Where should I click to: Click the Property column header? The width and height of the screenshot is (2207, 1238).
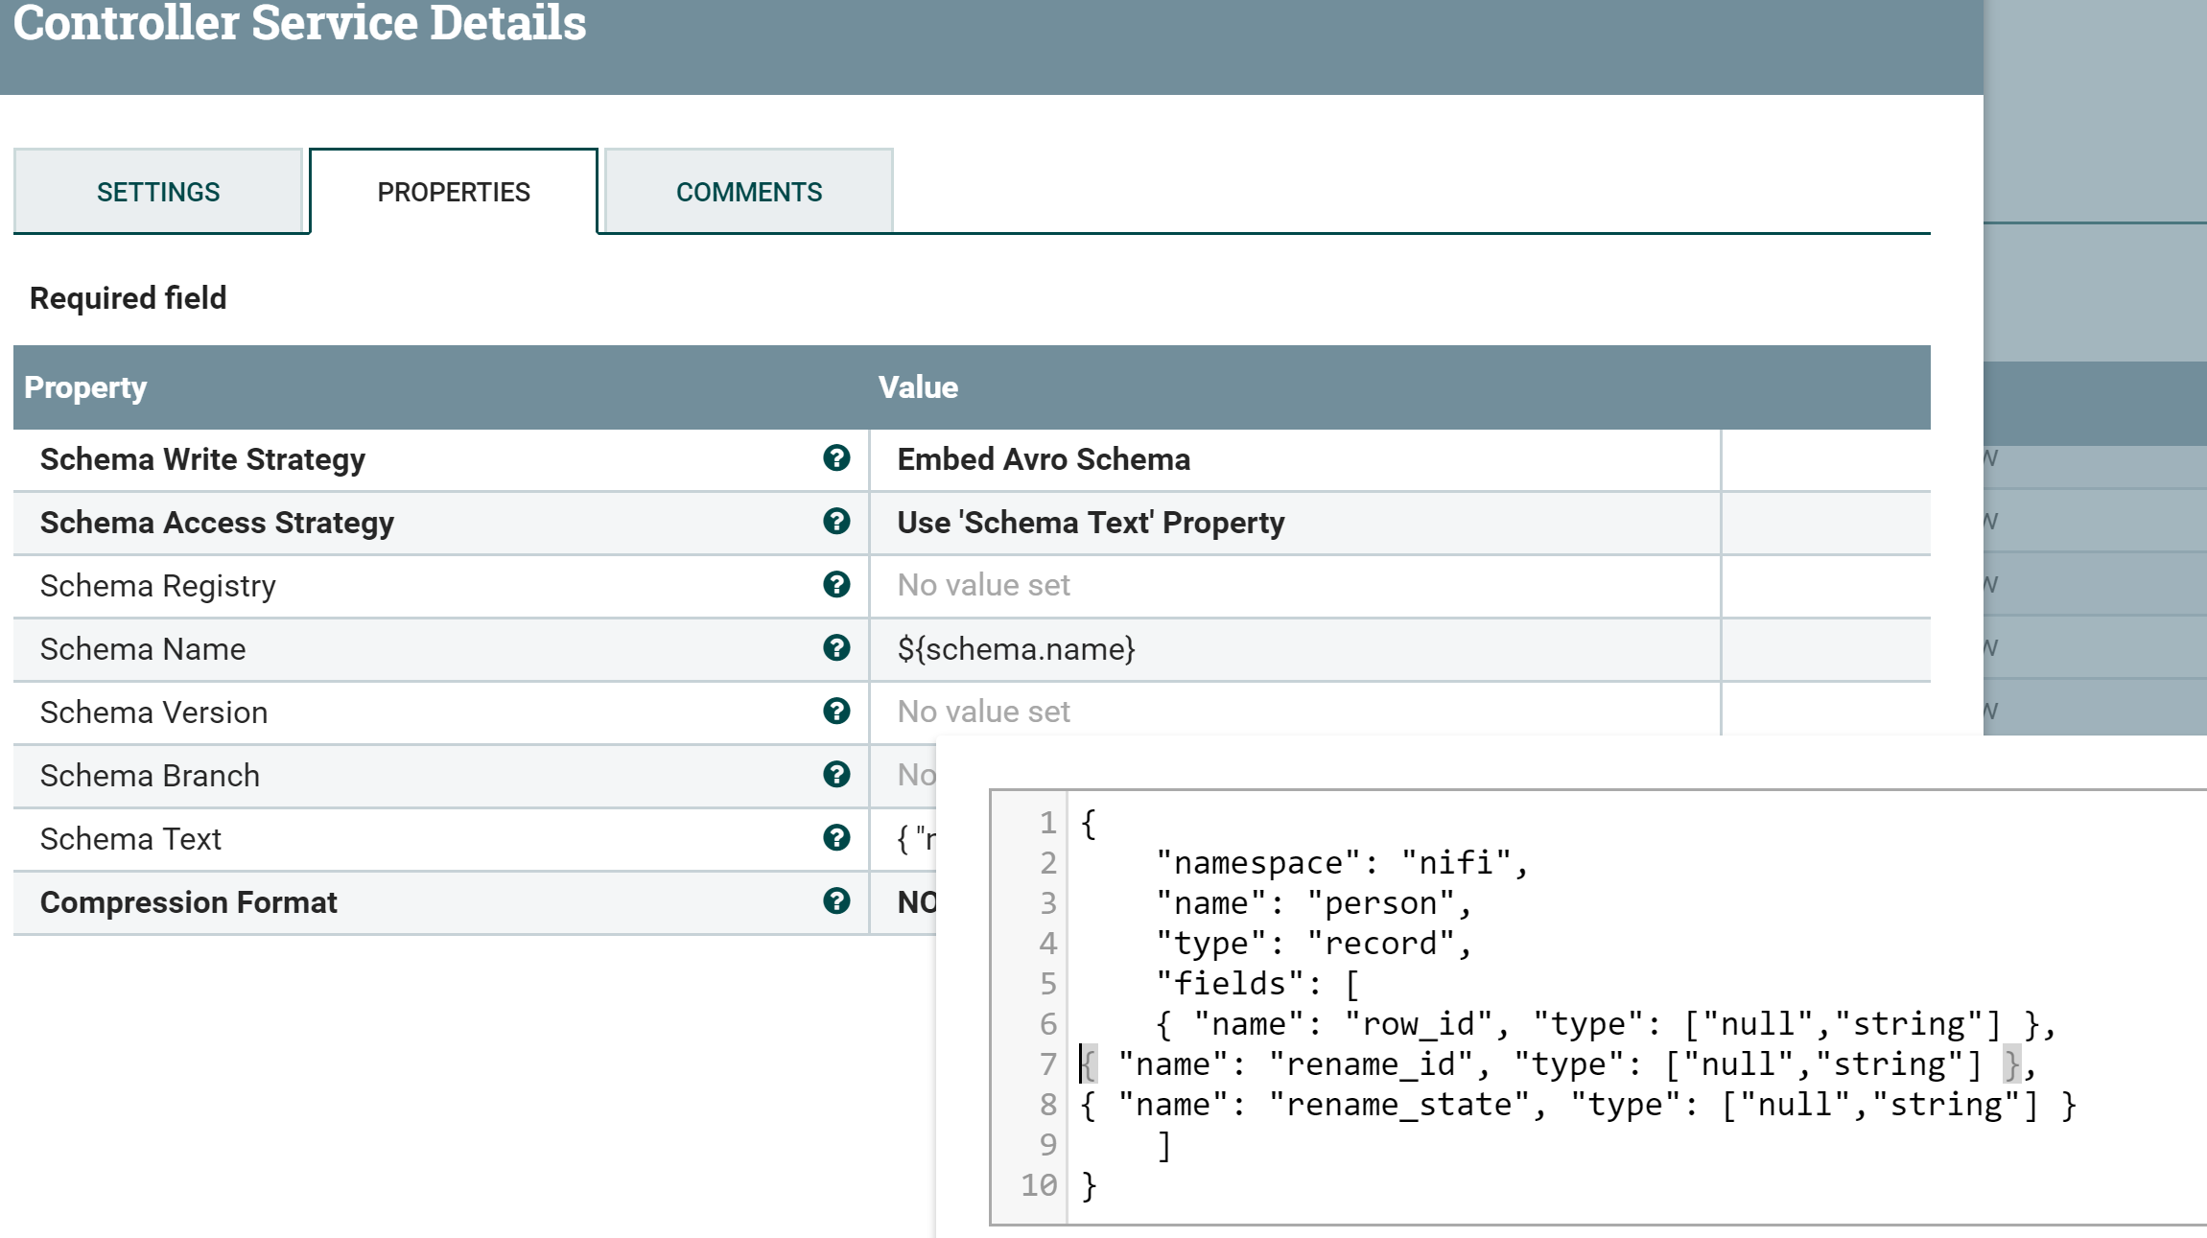(x=85, y=387)
